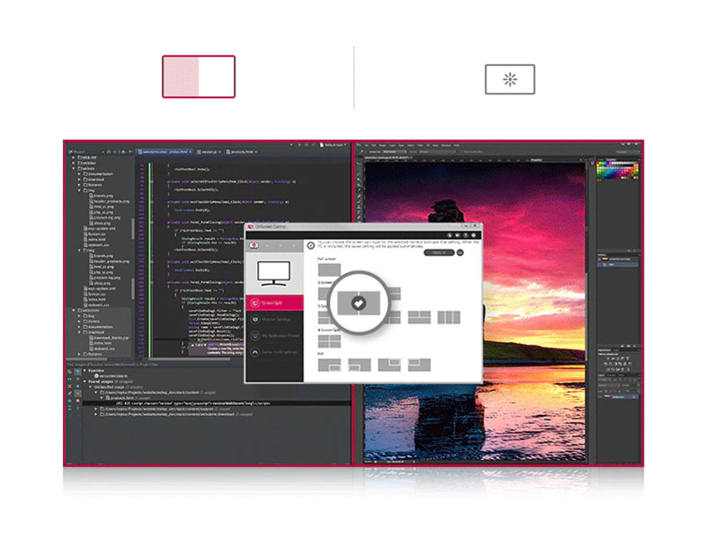Pick a color from the Photoshop Swatches panel

pyautogui.click(x=617, y=170)
